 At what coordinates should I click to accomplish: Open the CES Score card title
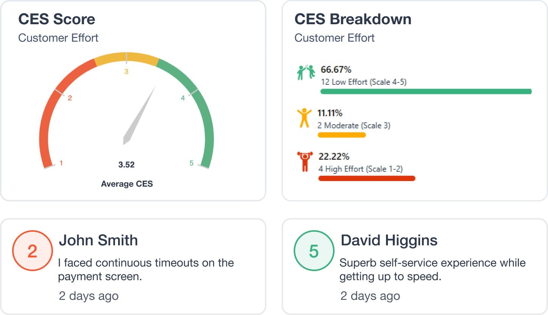[x=57, y=19]
